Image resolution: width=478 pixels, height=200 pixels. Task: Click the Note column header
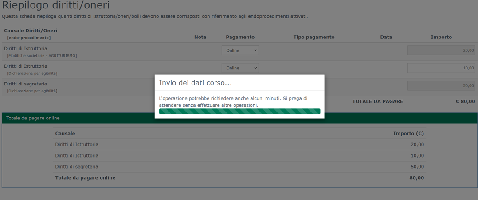pyautogui.click(x=200, y=37)
